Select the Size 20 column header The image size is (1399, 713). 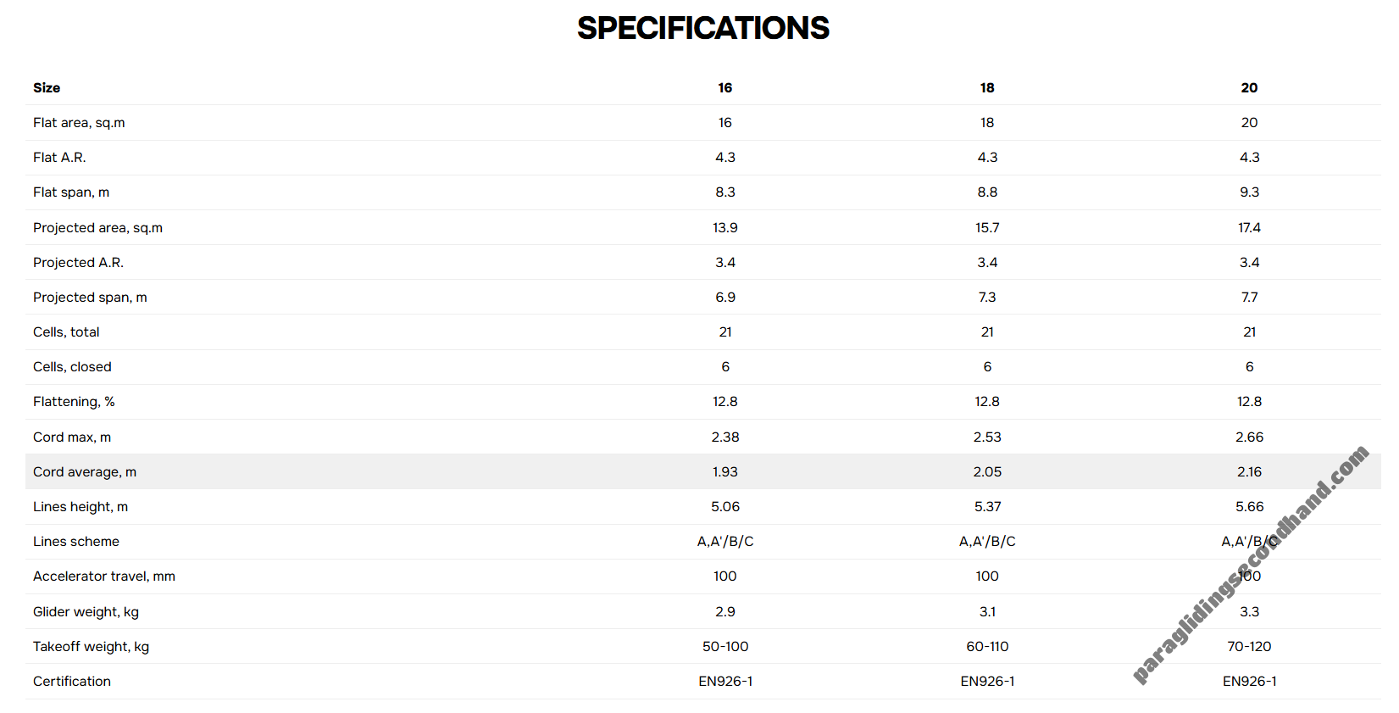(1249, 87)
